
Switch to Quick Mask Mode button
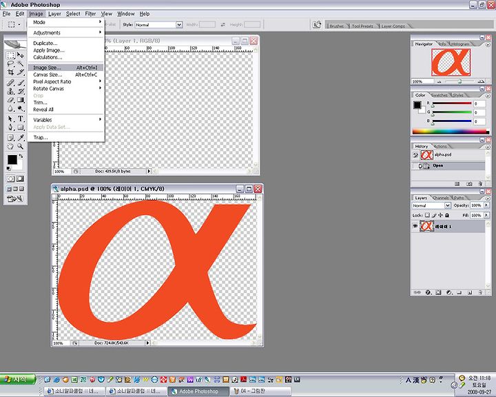[x=20, y=179]
